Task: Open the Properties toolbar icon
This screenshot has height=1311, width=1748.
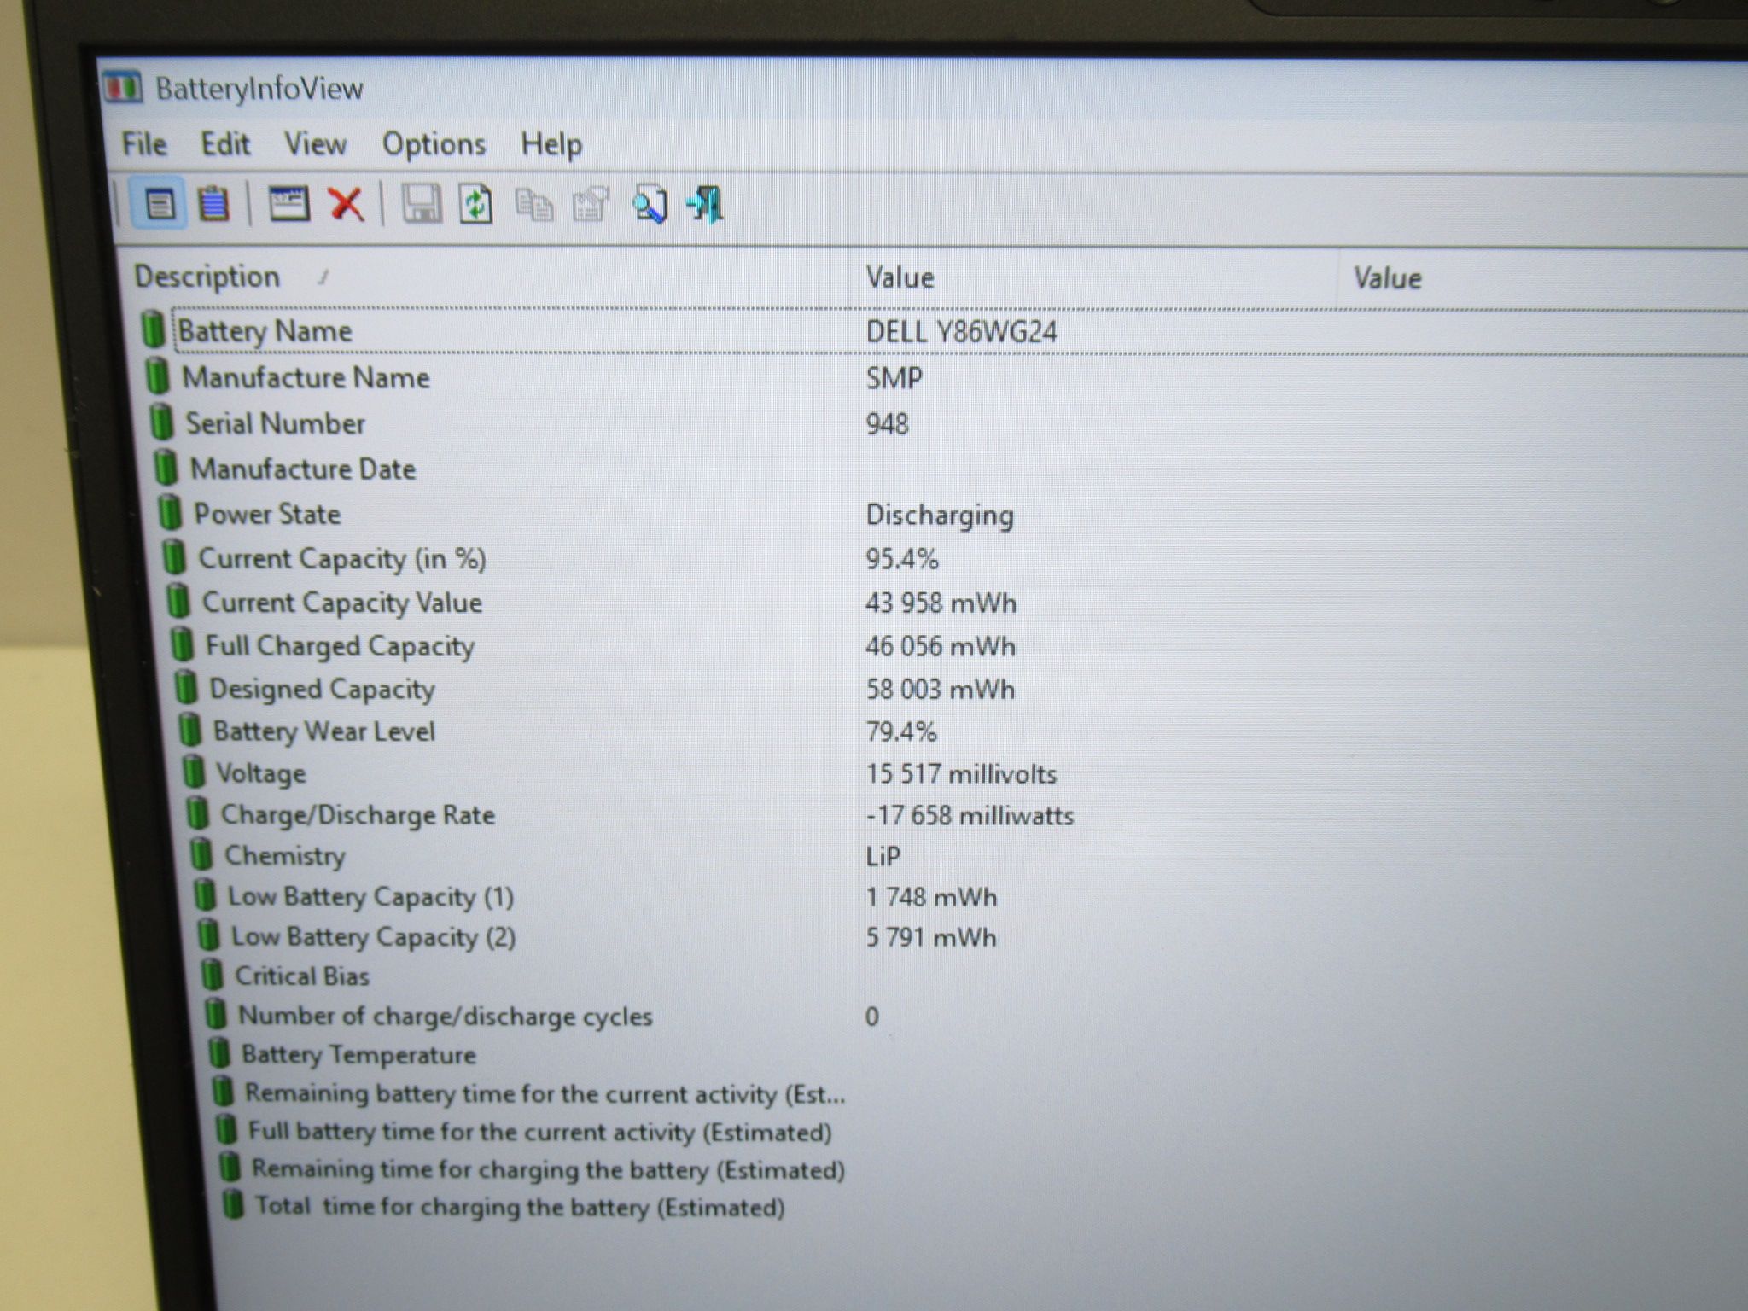Action: [591, 205]
